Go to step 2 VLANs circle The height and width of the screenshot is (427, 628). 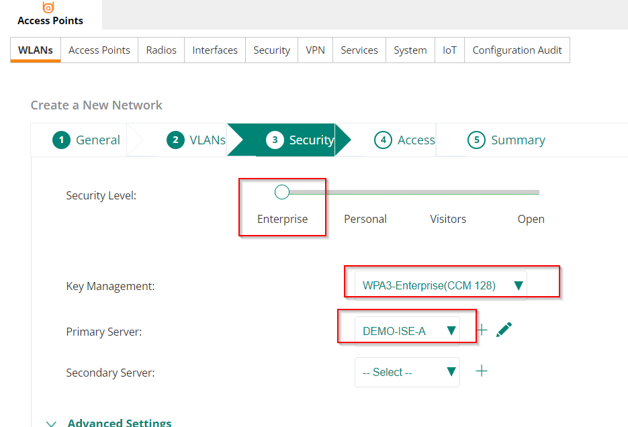pyautogui.click(x=175, y=140)
